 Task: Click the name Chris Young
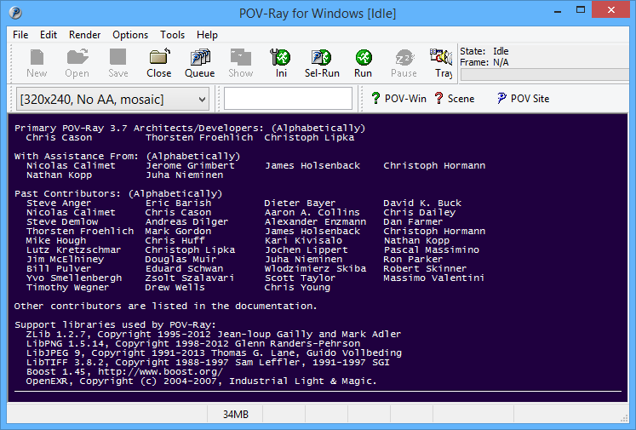click(x=297, y=287)
